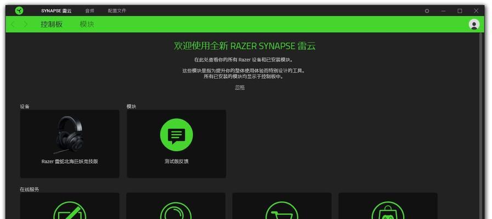
Task: Select the Razer headset device image
Action: (69, 135)
